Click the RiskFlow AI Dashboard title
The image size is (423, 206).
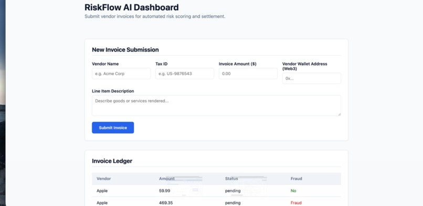[131, 7]
